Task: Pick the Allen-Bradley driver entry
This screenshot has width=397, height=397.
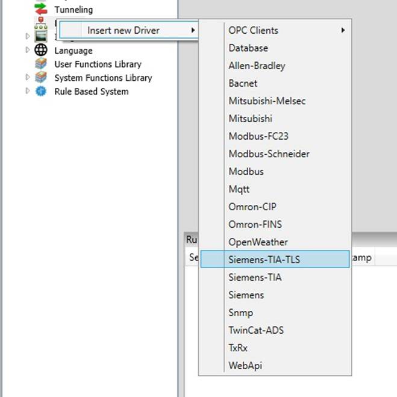Action: tap(257, 66)
